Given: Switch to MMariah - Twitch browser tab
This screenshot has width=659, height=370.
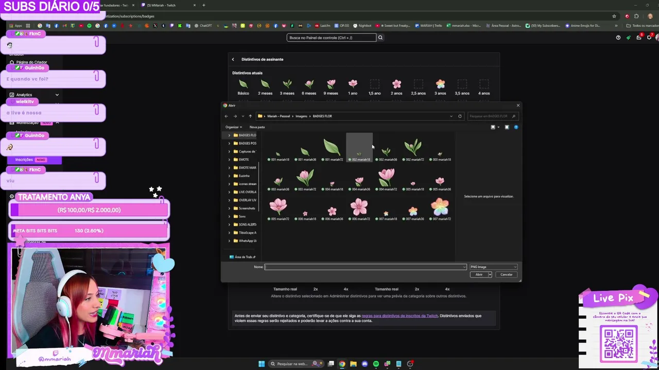Looking at the screenshot, I should (x=161, y=5).
